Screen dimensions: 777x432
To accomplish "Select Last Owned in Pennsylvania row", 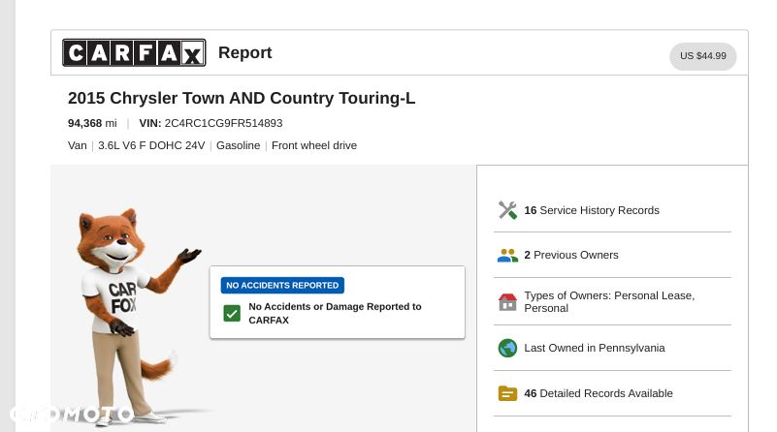I will 612,348.
